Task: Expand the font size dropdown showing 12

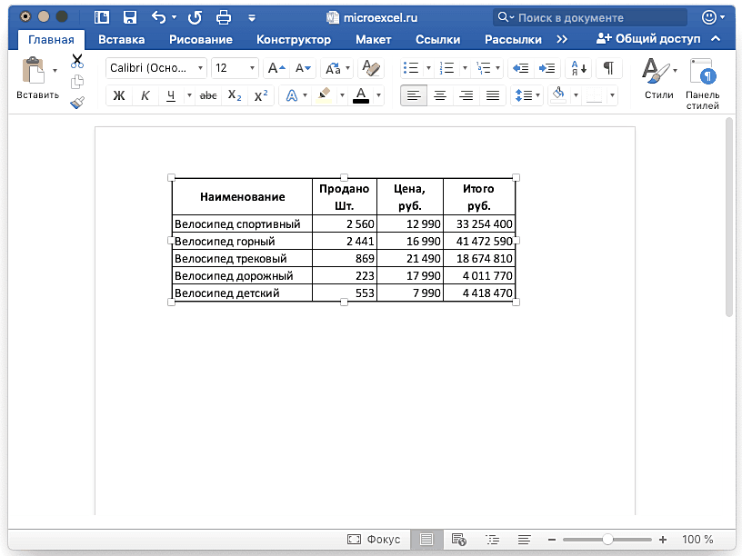Action: pos(251,68)
